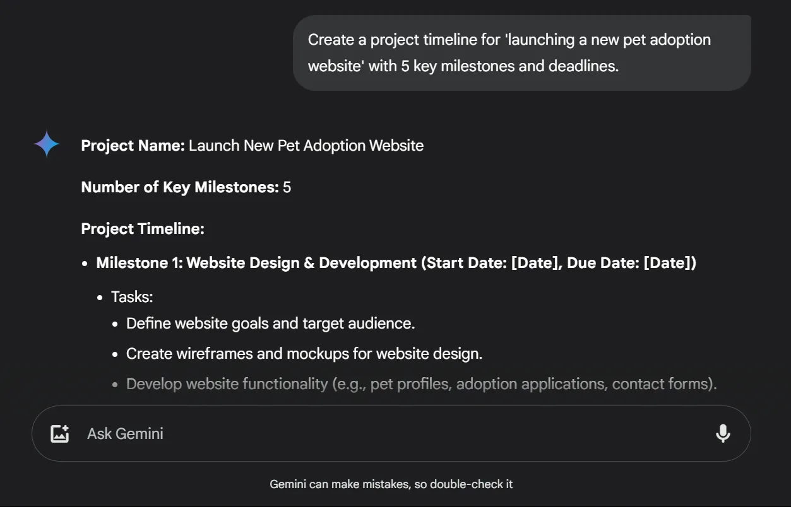Click the Project Timeline heading

[143, 229]
